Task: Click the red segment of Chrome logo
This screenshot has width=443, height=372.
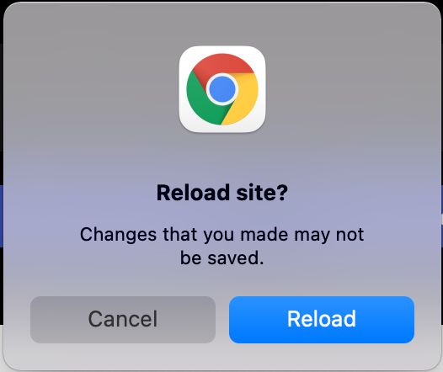Action: click(223, 62)
